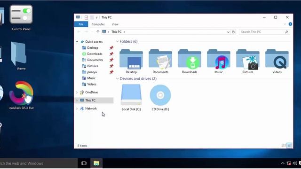The width and height of the screenshot is (301, 169).
Task: Select the poorya folder in sidebar
Action: tap(92, 72)
